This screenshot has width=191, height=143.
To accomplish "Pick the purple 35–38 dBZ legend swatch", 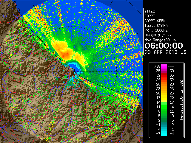I will pos(164,71).
